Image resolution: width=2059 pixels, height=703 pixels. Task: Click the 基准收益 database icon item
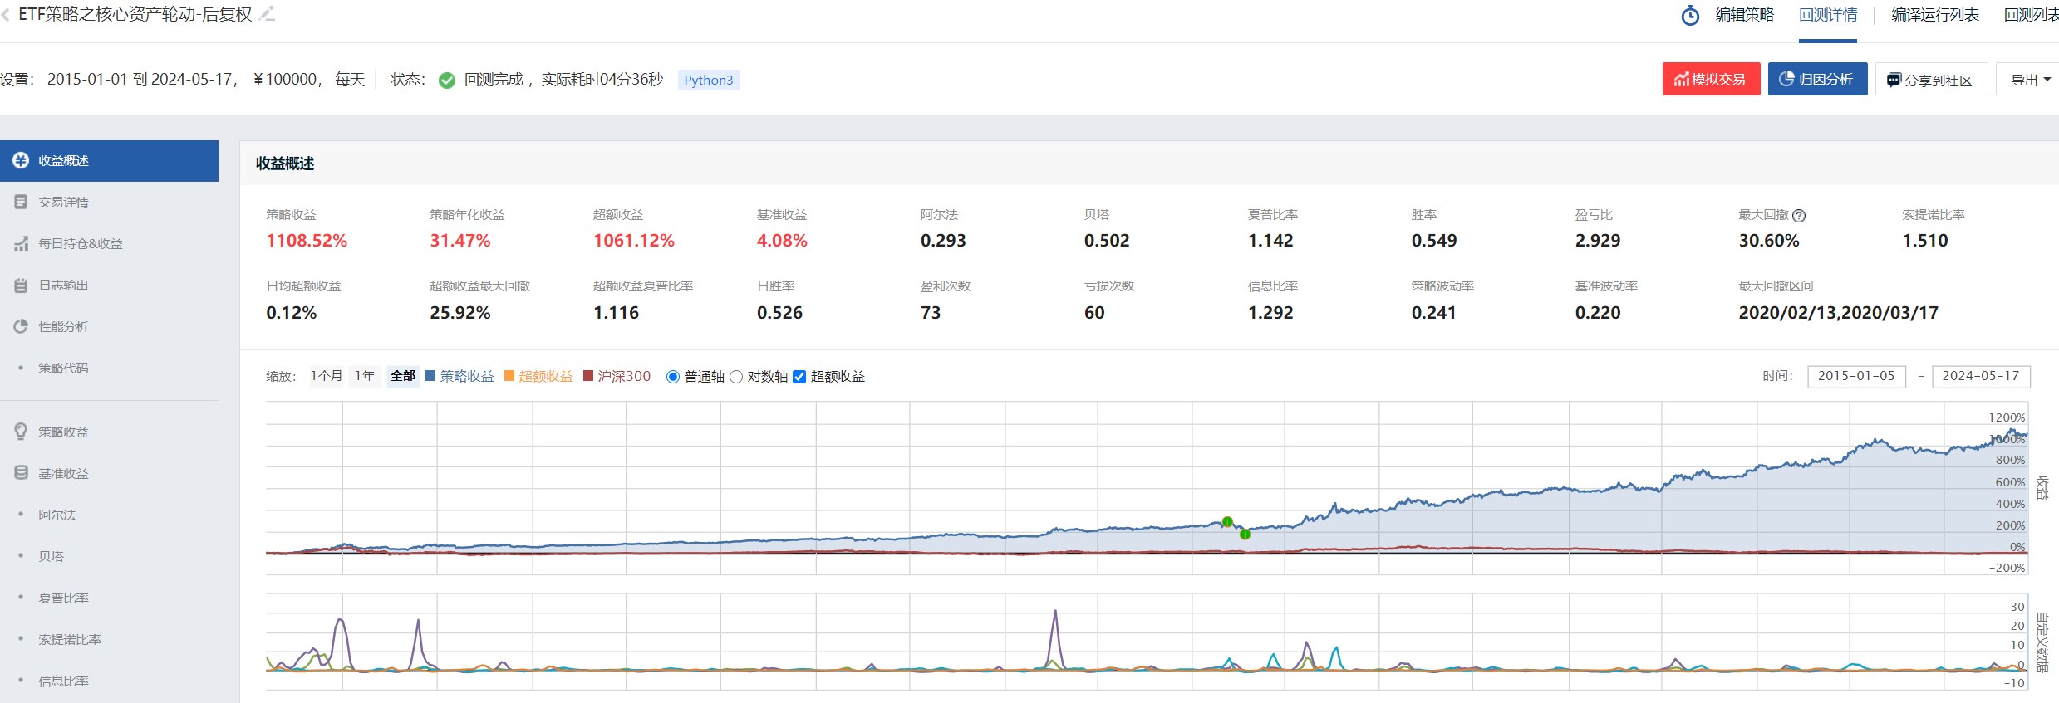click(22, 473)
